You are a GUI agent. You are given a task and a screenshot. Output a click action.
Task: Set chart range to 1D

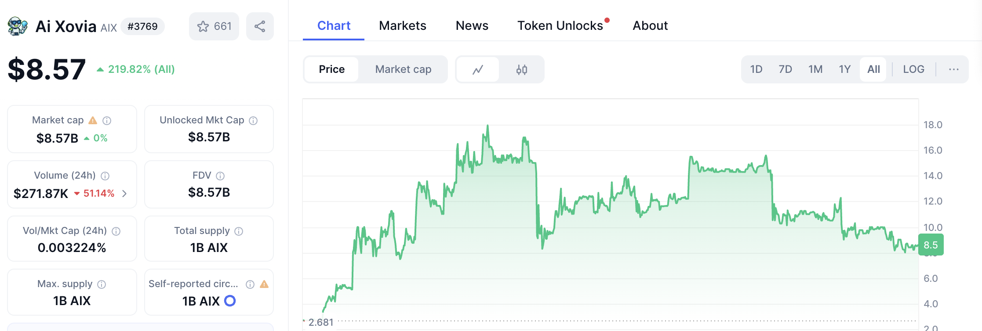click(x=756, y=69)
